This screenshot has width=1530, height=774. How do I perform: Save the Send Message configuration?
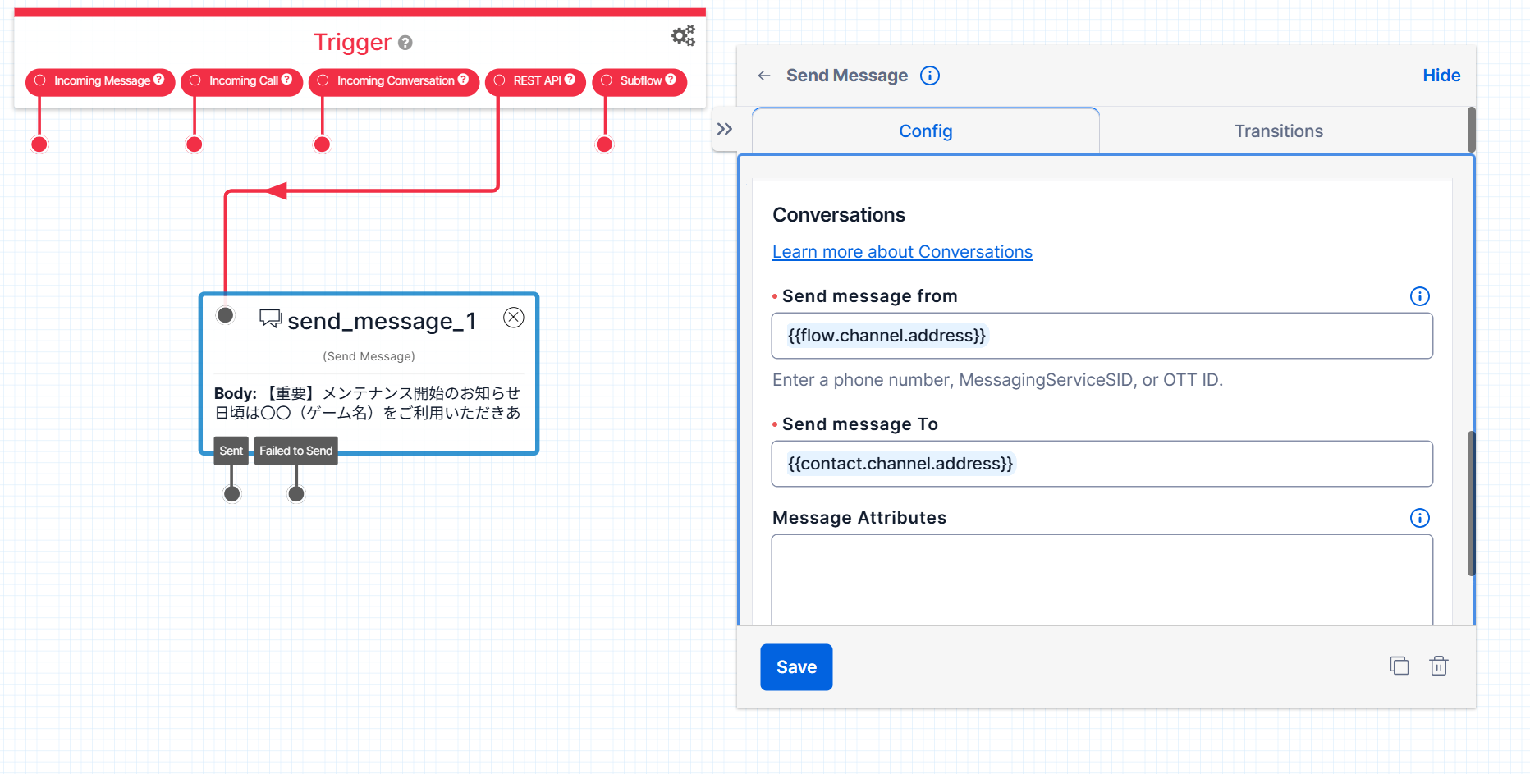click(795, 667)
